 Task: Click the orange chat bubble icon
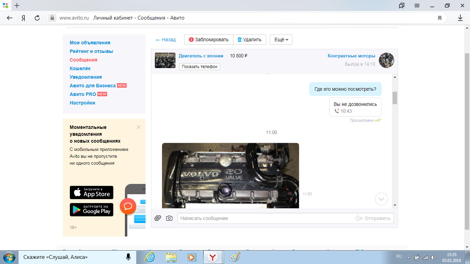click(128, 206)
